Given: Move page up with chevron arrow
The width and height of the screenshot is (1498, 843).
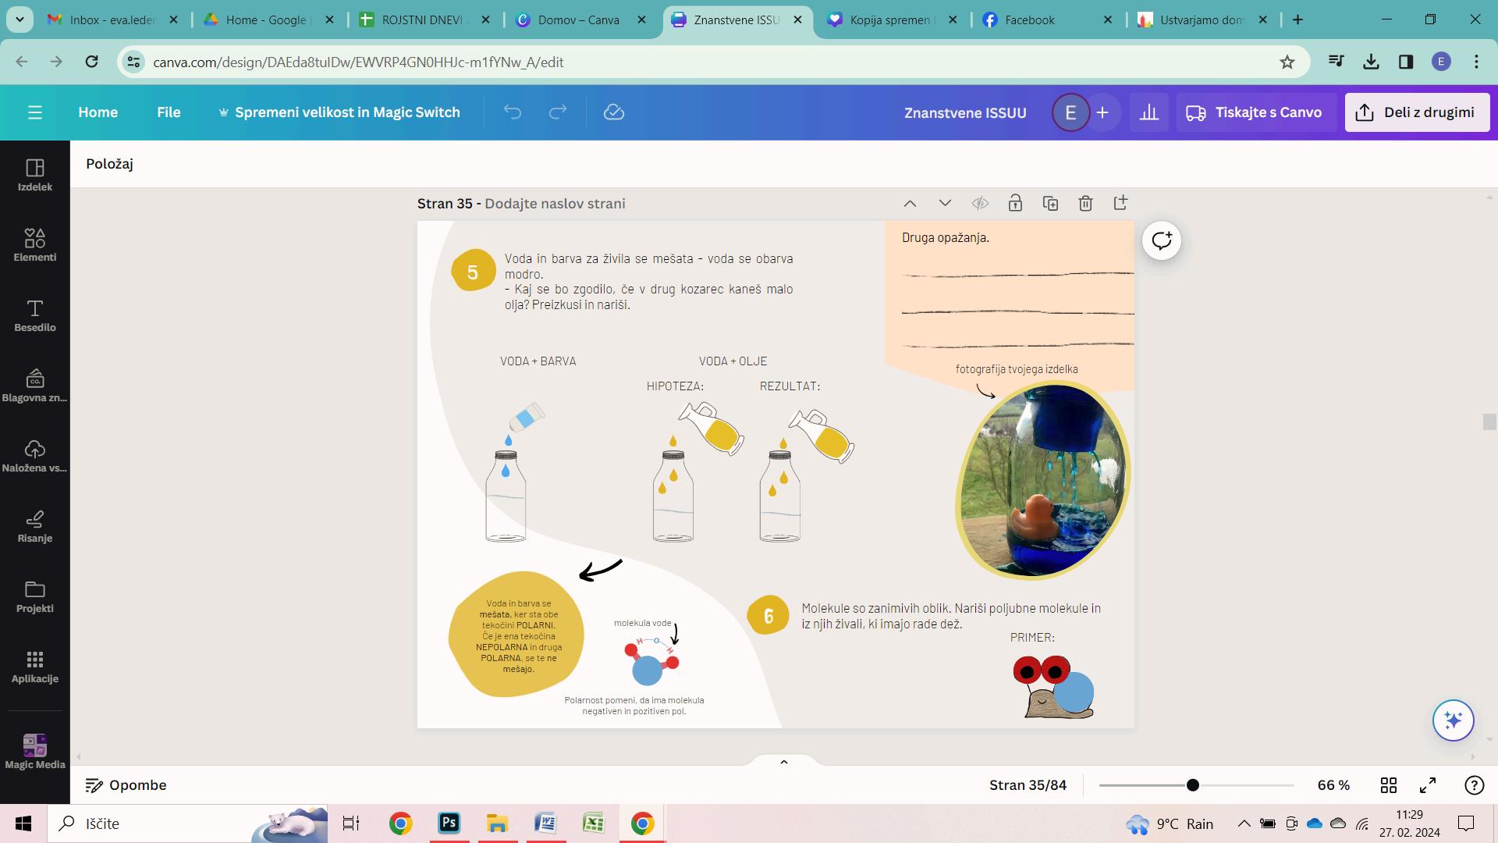Looking at the screenshot, I should 910,204.
